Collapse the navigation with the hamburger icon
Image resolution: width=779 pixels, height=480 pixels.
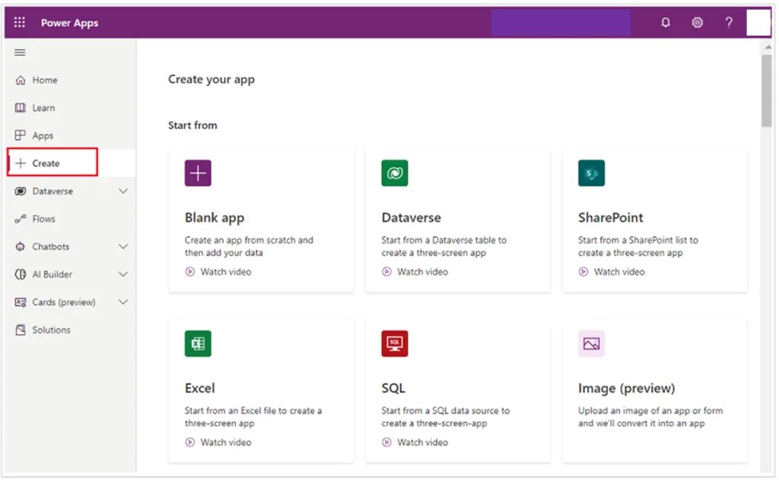click(20, 52)
